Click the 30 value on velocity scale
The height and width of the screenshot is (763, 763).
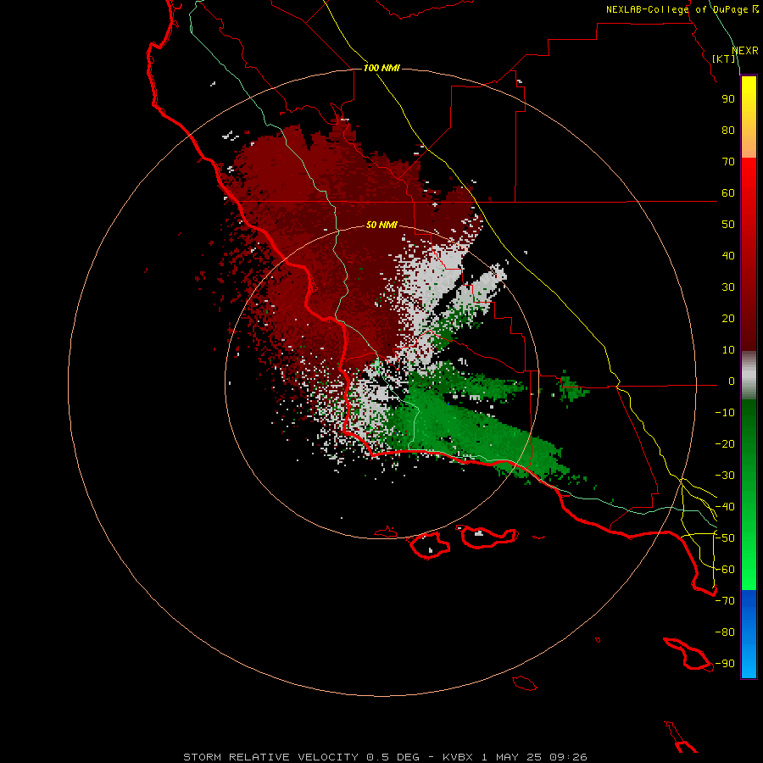click(x=728, y=287)
